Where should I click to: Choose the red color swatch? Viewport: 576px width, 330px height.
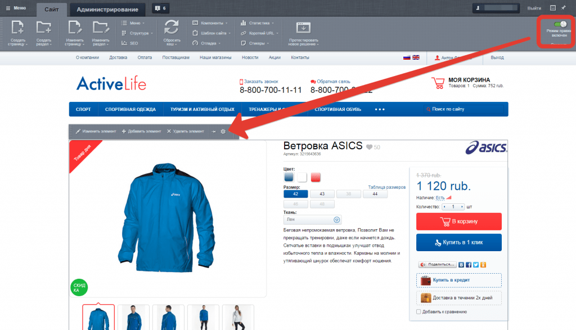pos(316,177)
